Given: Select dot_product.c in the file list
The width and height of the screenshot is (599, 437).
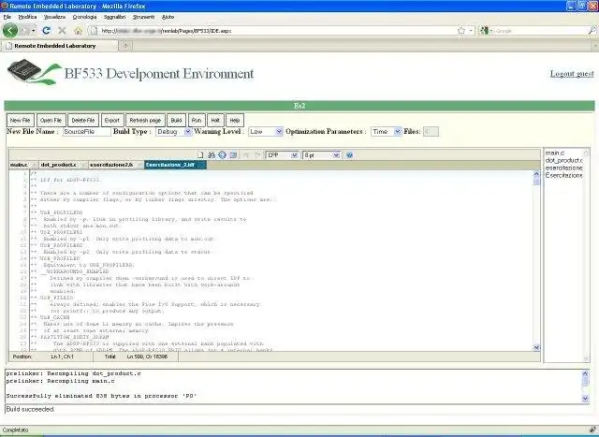Looking at the screenshot, I should [563, 160].
